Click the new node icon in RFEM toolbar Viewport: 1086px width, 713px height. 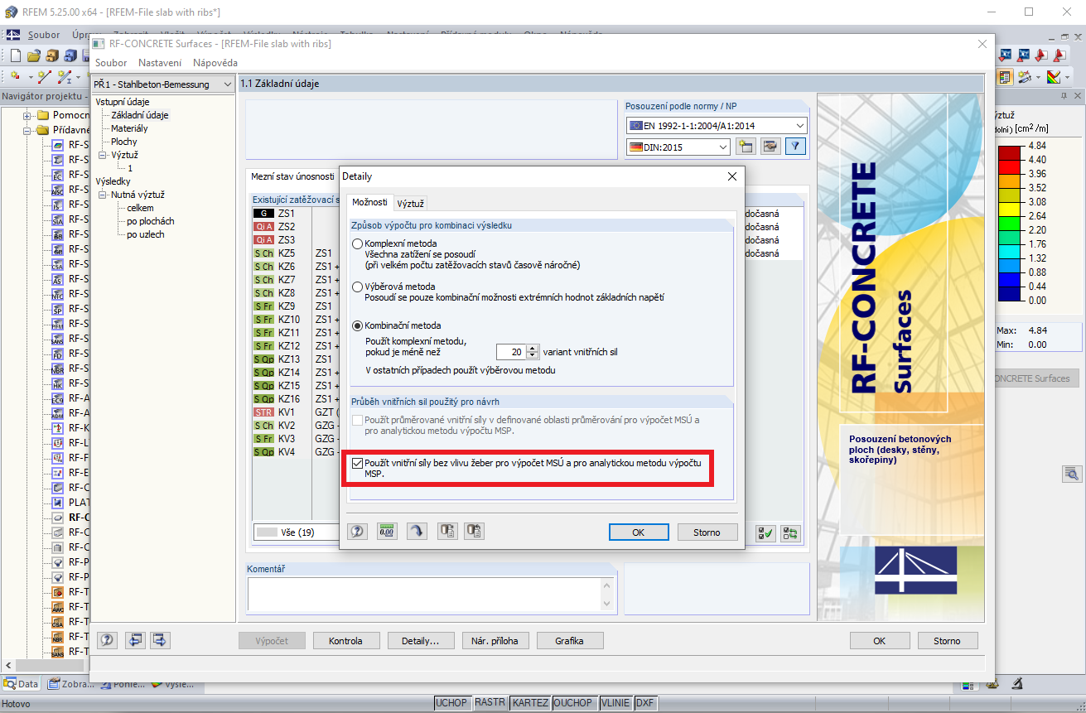coord(16,76)
